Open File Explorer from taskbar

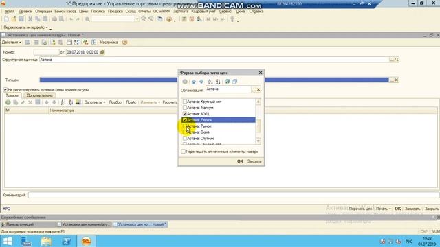coord(46,241)
